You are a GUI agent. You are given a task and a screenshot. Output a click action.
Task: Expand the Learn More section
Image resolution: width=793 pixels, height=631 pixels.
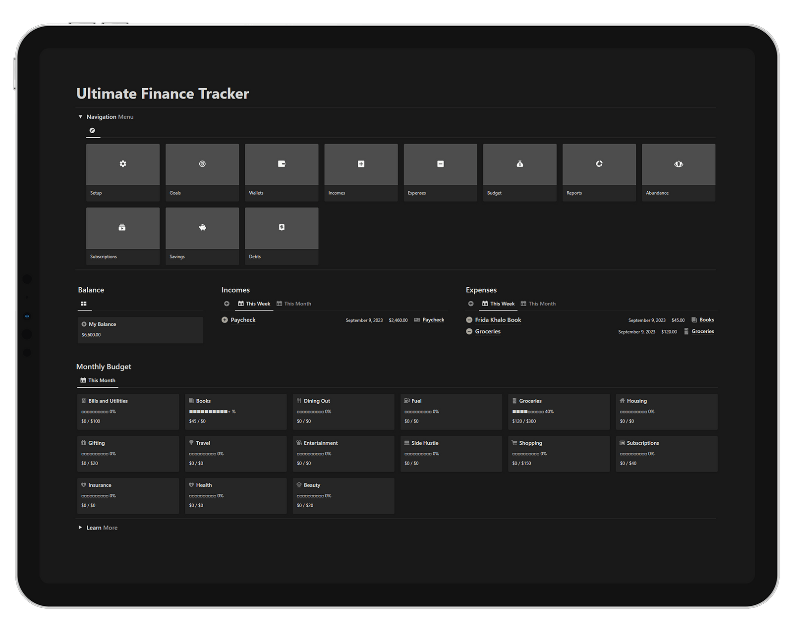click(80, 527)
